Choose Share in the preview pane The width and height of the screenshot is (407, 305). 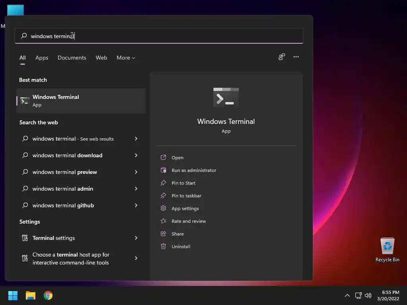[178, 234]
